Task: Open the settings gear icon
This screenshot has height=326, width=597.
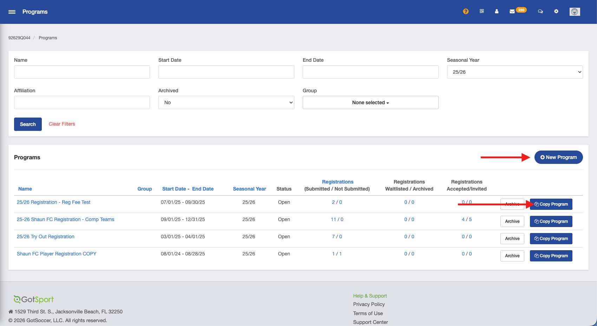Action: point(556,11)
